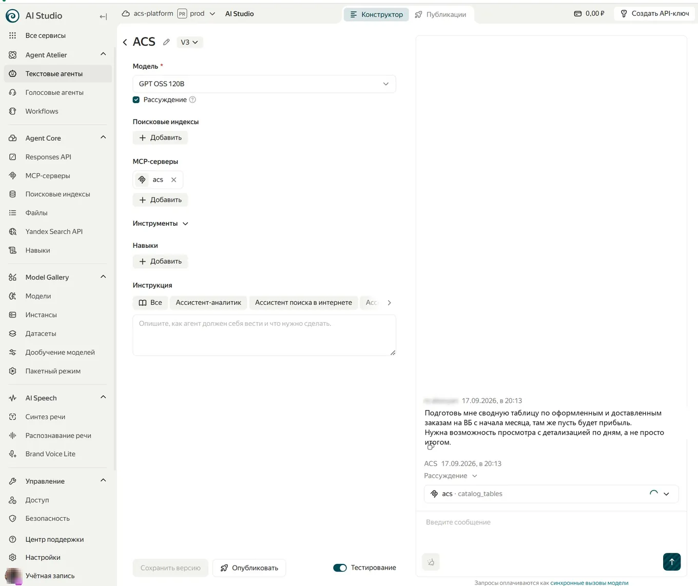
Task: Click the Рассуждение help question icon
Action: coord(192,100)
